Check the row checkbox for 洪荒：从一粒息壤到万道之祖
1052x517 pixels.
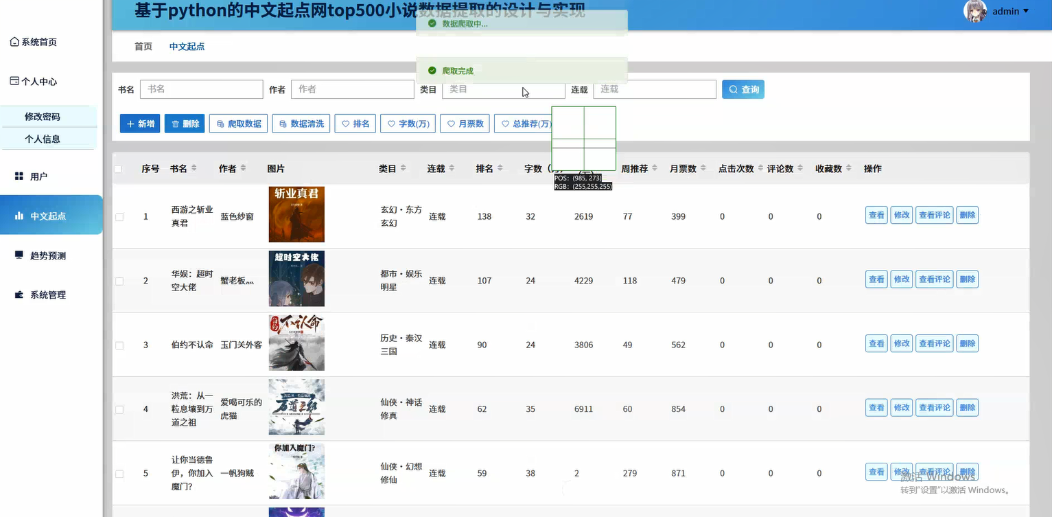119,409
